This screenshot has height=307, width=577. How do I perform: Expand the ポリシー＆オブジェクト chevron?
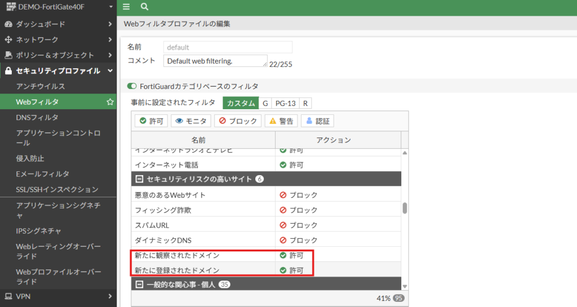point(110,55)
